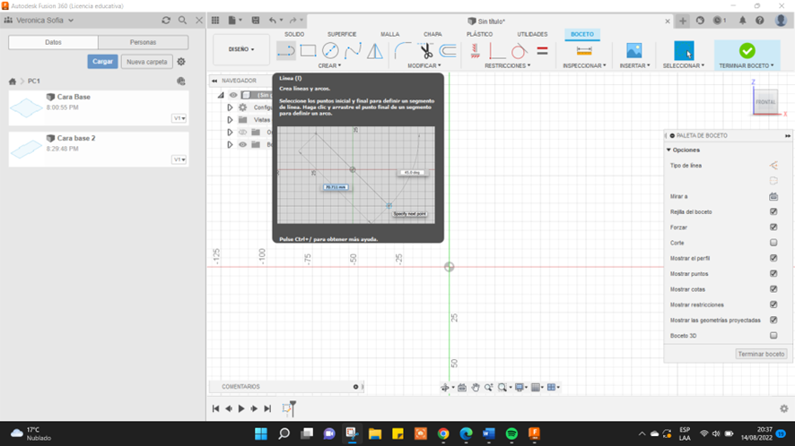Select the Trim scissors tool

pyautogui.click(x=426, y=51)
